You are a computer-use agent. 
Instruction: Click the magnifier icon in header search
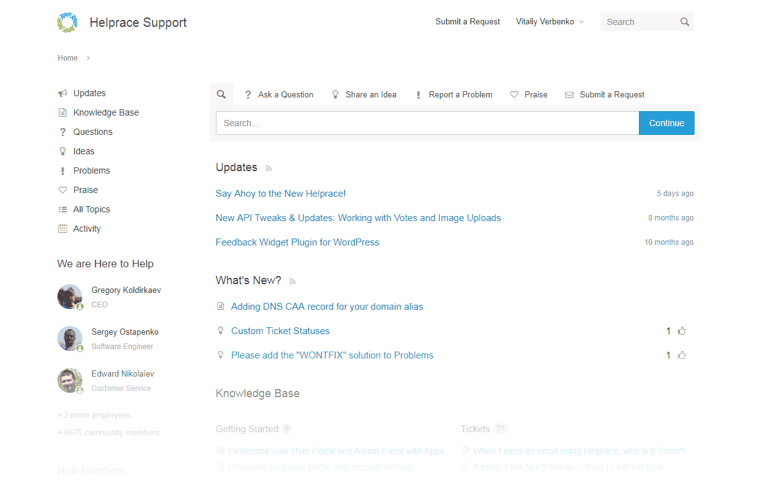coord(685,22)
